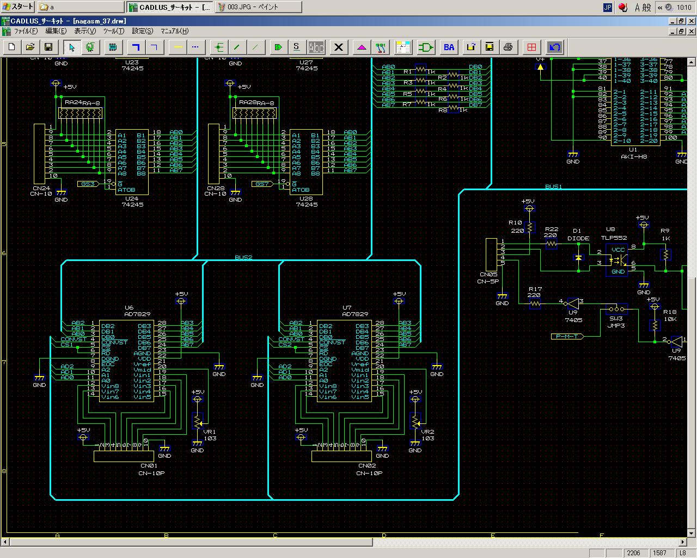This screenshot has width=697, height=558.
Task: Open the logic gate parts library icon
Action: pyautogui.click(x=426, y=47)
